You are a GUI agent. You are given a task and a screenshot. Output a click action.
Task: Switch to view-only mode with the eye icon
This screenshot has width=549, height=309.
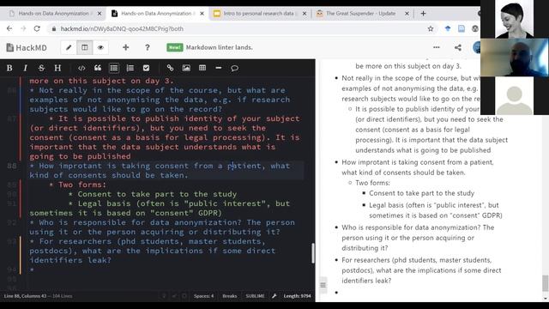tap(100, 48)
